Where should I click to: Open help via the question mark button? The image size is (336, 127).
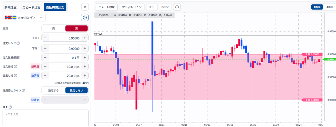85,18
